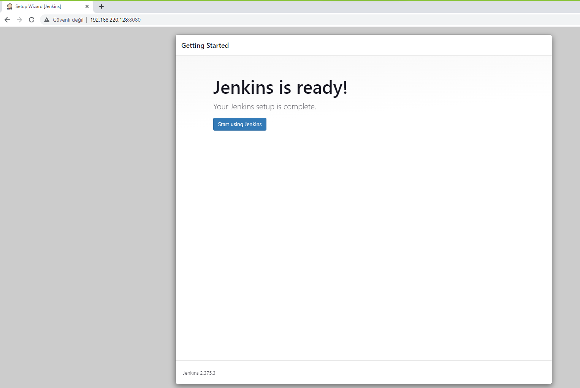Click the 'Jenkins is ready!' heading

point(280,88)
